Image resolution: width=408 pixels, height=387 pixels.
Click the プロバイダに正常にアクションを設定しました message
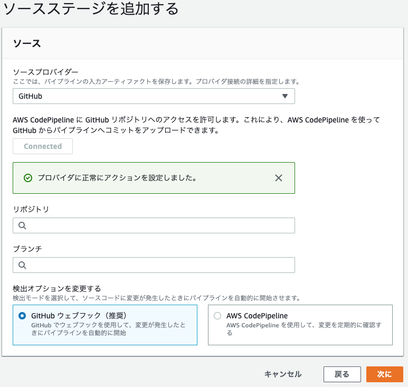(x=117, y=178)
